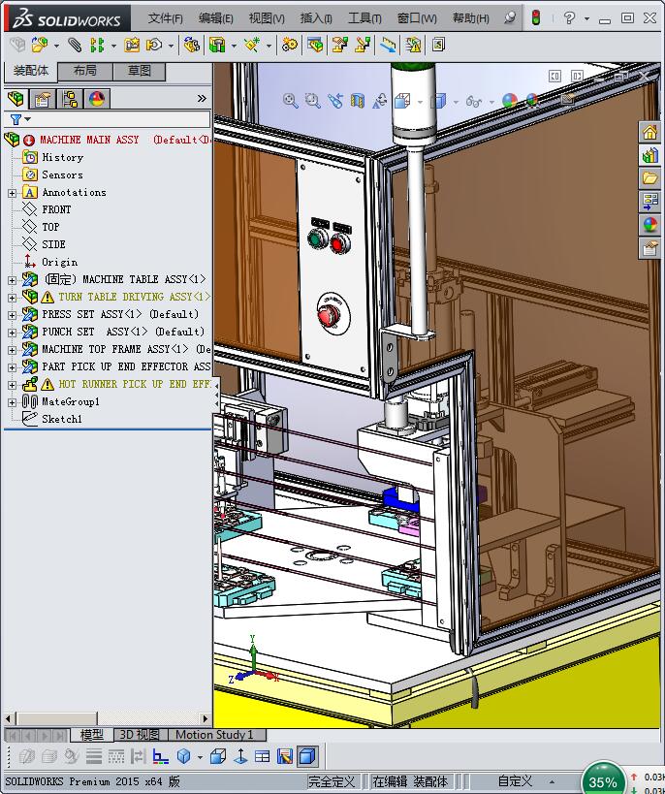This screenshot has width=665, height=794.
Task: Click the Edit Appearance sphere icon
Action: (x=510, y=101)
